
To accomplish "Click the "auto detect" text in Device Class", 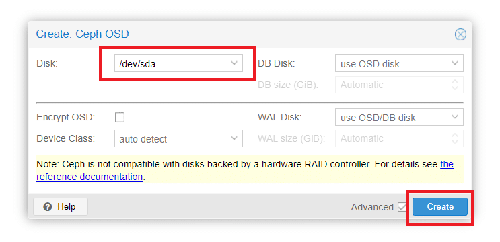I will [x=143, y=139].
